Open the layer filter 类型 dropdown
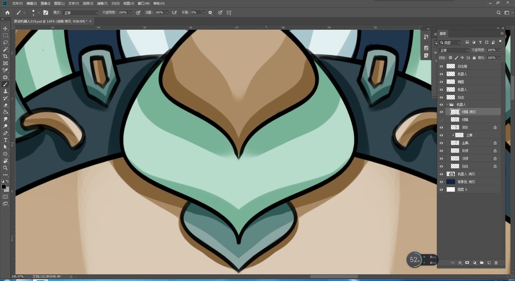Image resolution: width=515 pixels, height=281 pixels. (450, 42)
